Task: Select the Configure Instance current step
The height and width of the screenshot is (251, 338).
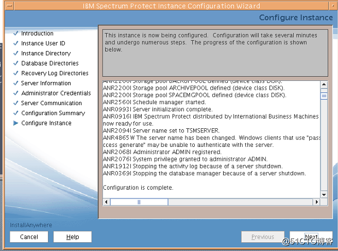Action: pos(46,123)
